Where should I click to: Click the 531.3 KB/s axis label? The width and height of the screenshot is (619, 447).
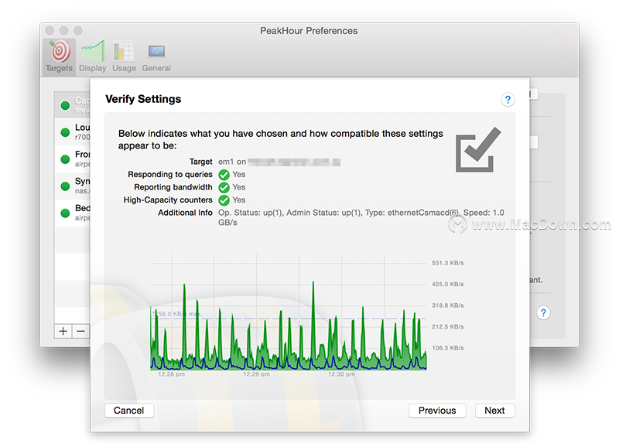pyautogui.click(x=448, y=263)
